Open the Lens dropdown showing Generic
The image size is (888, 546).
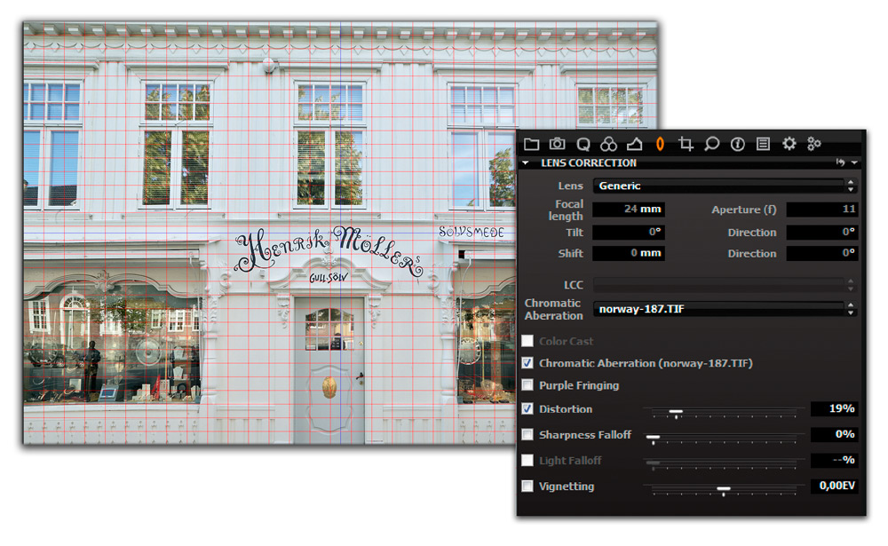click(x=725, y=186)
